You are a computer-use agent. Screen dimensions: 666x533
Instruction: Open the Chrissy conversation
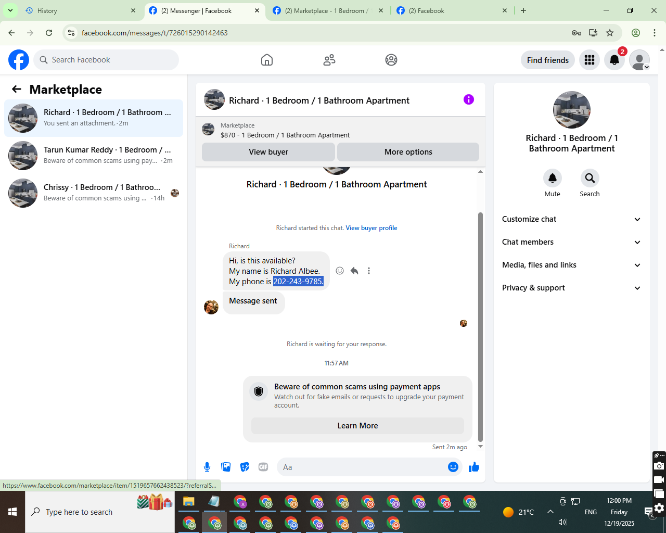94,193
